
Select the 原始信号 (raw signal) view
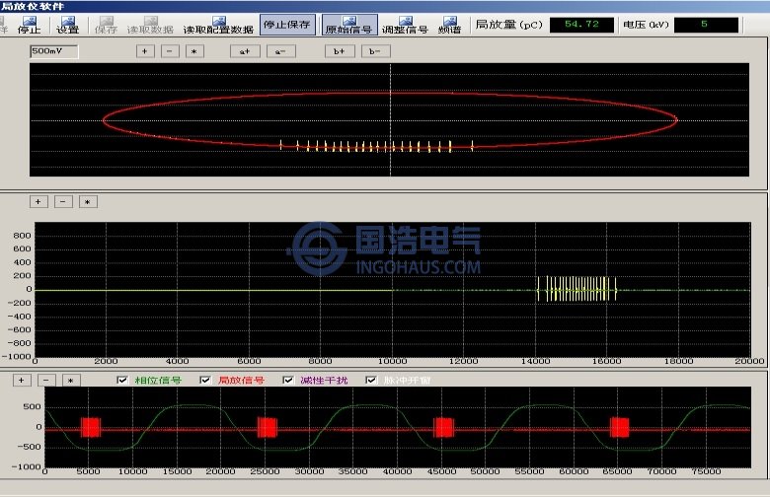[348, 25]
